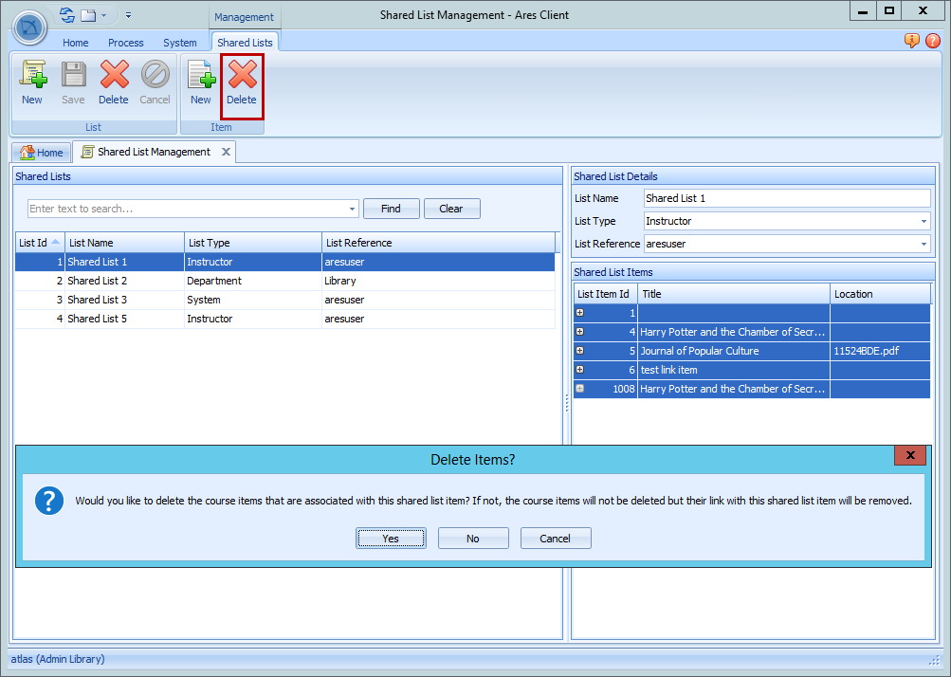Switch to the Process ribbon tab
Viewport: 951px width, 677px height.
[x=125, y=42]
